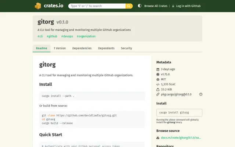Open the Dependencies tab
The height and width of the screenshot is (147, 235).
[x=82, y=48]
